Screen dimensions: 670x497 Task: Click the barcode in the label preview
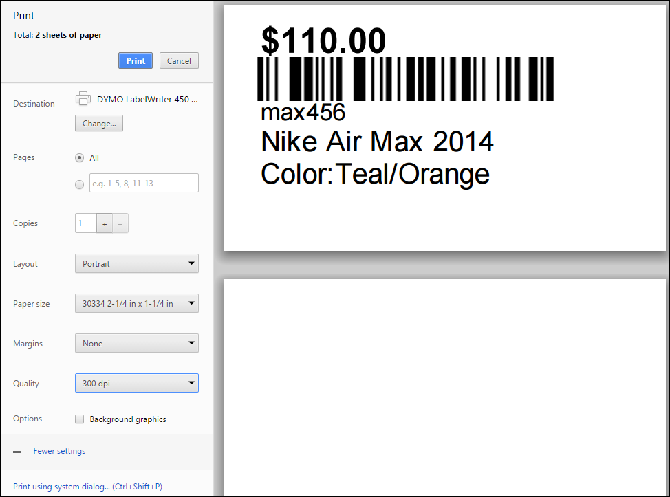[405, 79]
